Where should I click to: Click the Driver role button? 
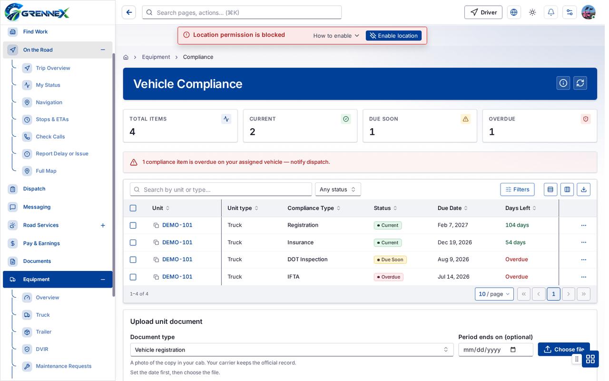(483, 12)
